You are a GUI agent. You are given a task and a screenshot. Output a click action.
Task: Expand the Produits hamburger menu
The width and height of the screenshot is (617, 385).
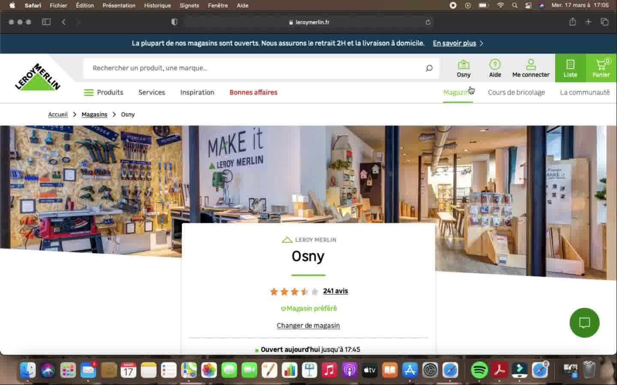(x=104, y=92)
